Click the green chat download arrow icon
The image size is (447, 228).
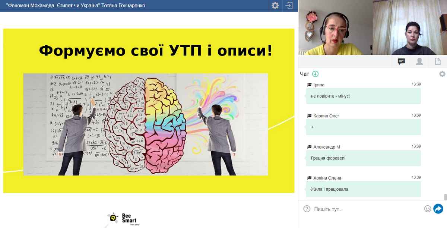(x=315, y=74)
